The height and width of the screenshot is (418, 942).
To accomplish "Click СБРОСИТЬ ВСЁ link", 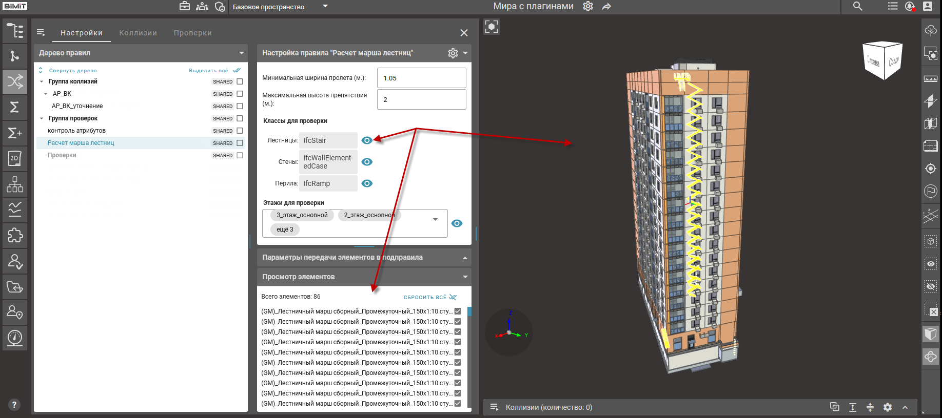I will 425,297.
